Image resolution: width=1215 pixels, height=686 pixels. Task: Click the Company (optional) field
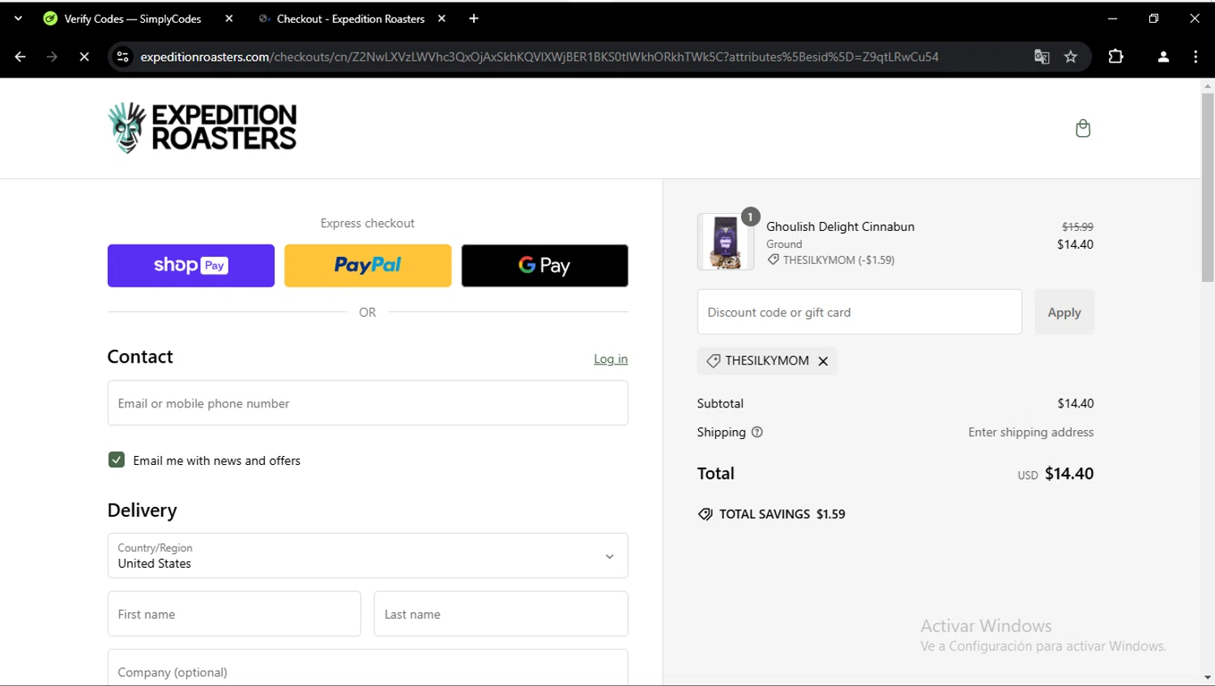[368, 668]
